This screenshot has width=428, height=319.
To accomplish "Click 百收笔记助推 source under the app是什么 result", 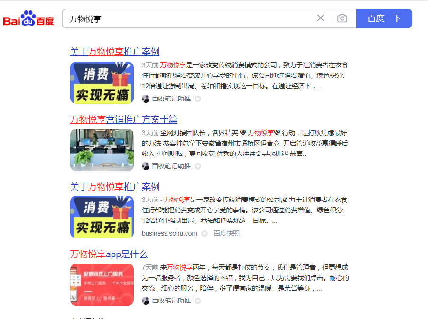I will 171,301.
